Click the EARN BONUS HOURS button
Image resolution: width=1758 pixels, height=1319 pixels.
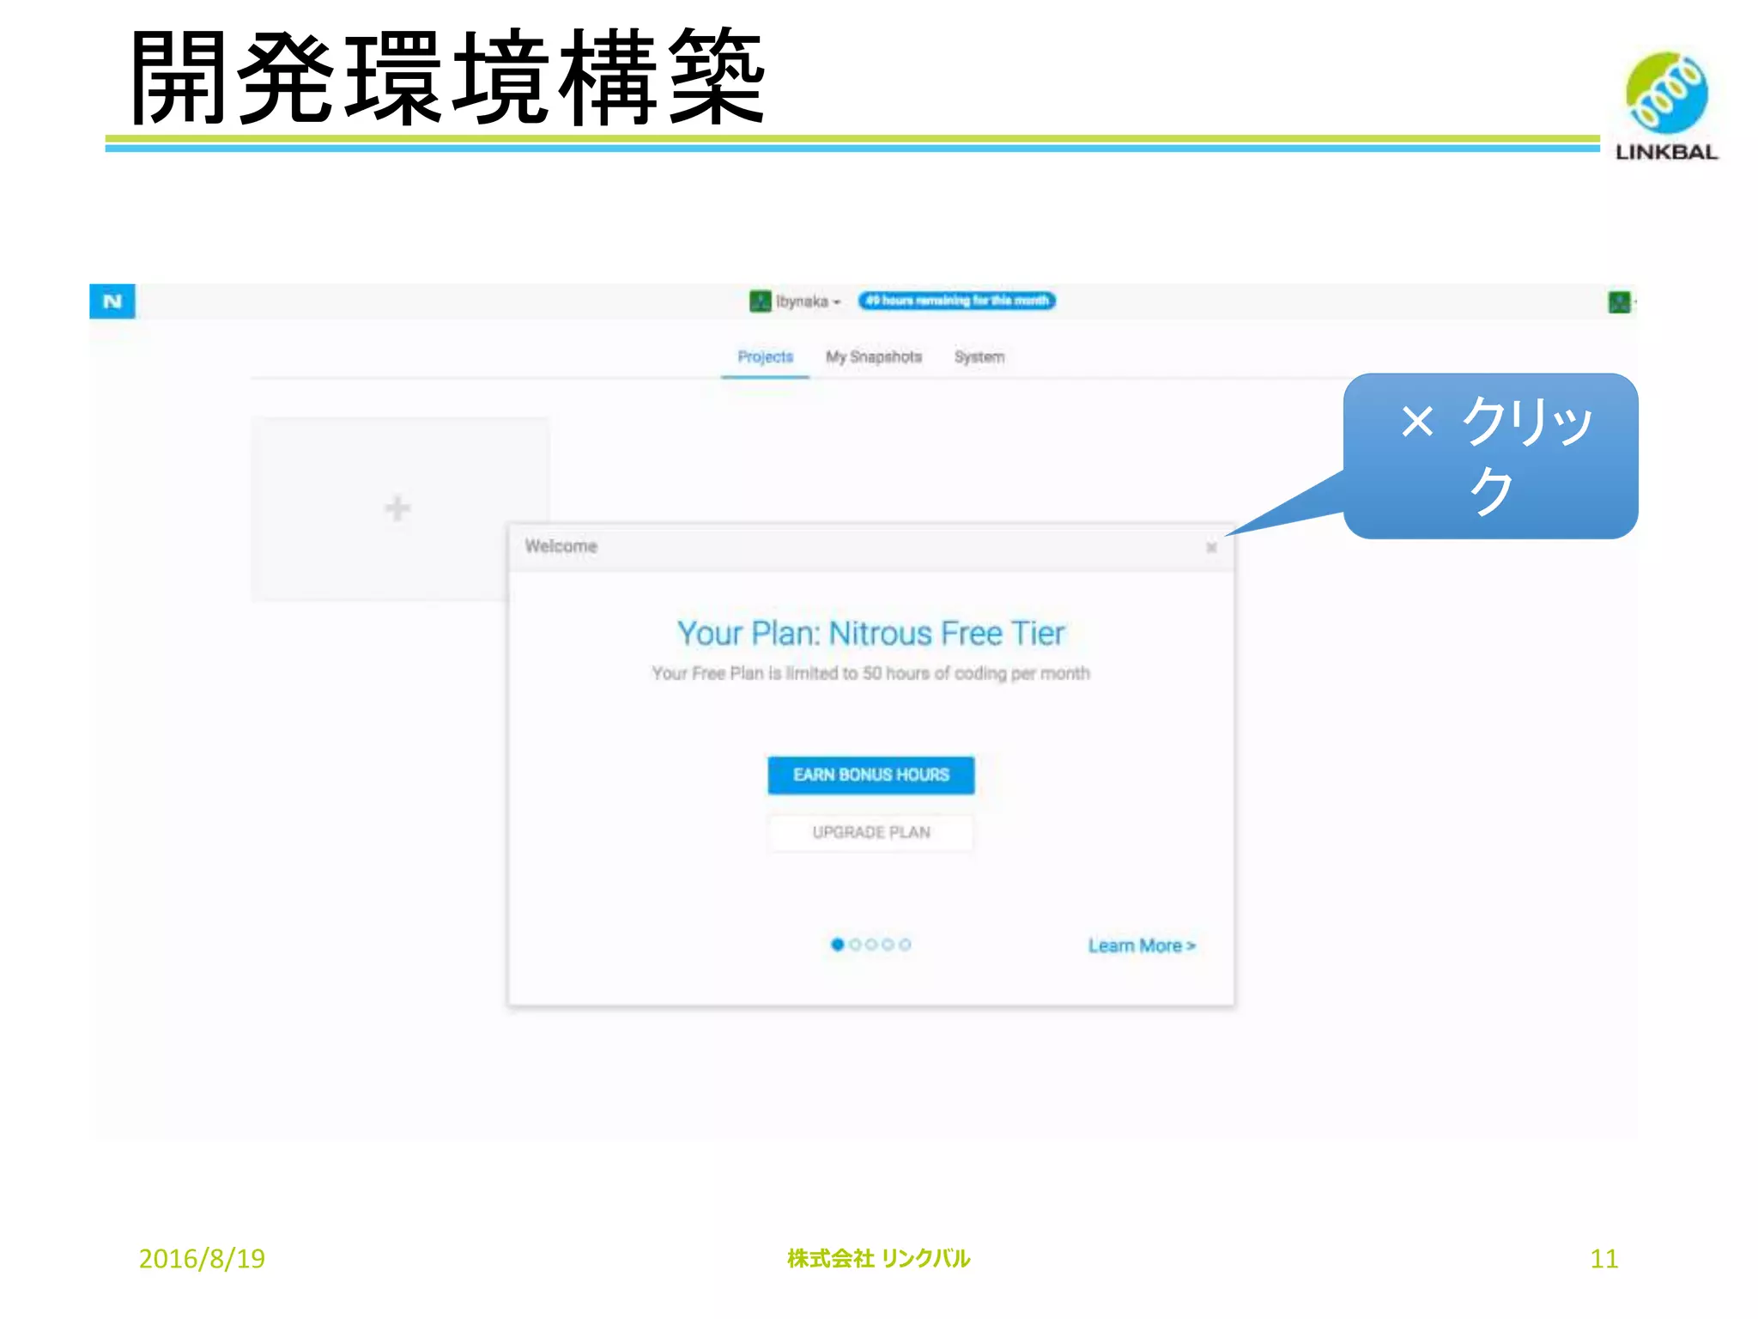(x=871, y=775)
